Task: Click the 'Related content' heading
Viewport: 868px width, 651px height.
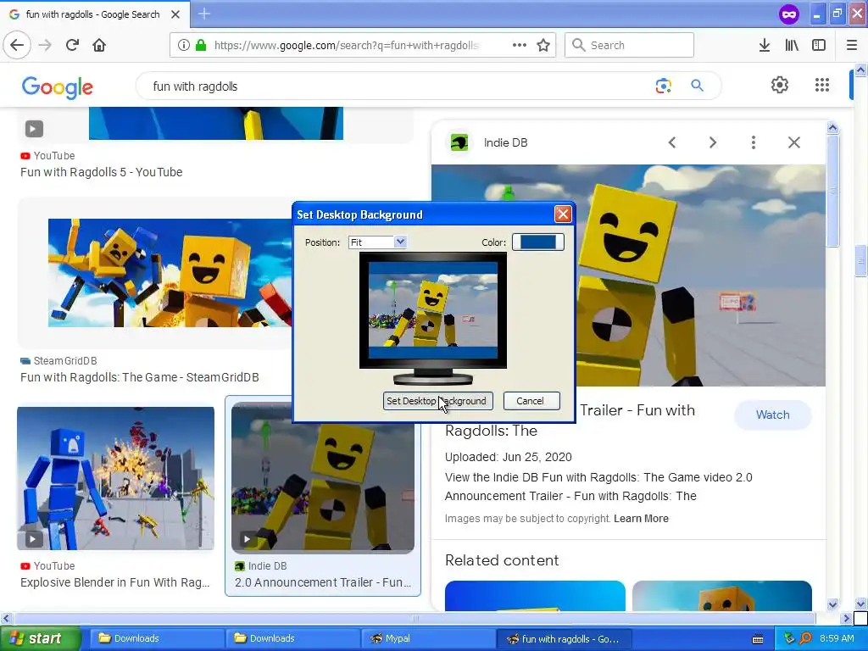Action: point(502,560)
